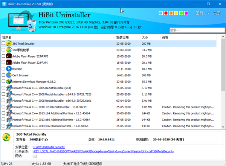Choose the light blue theme swatch
The height and width of the screenshot is (166, 226).
161,13
